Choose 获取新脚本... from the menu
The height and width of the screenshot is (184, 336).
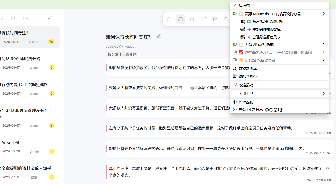point(249,69)
